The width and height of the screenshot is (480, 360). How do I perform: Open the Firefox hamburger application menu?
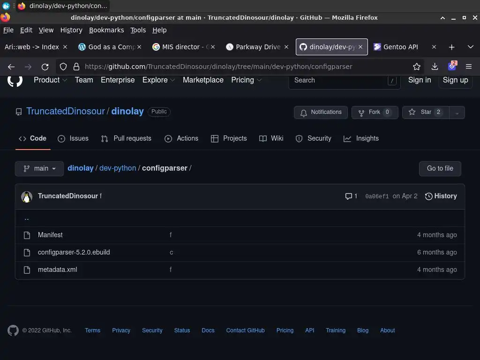469,67
